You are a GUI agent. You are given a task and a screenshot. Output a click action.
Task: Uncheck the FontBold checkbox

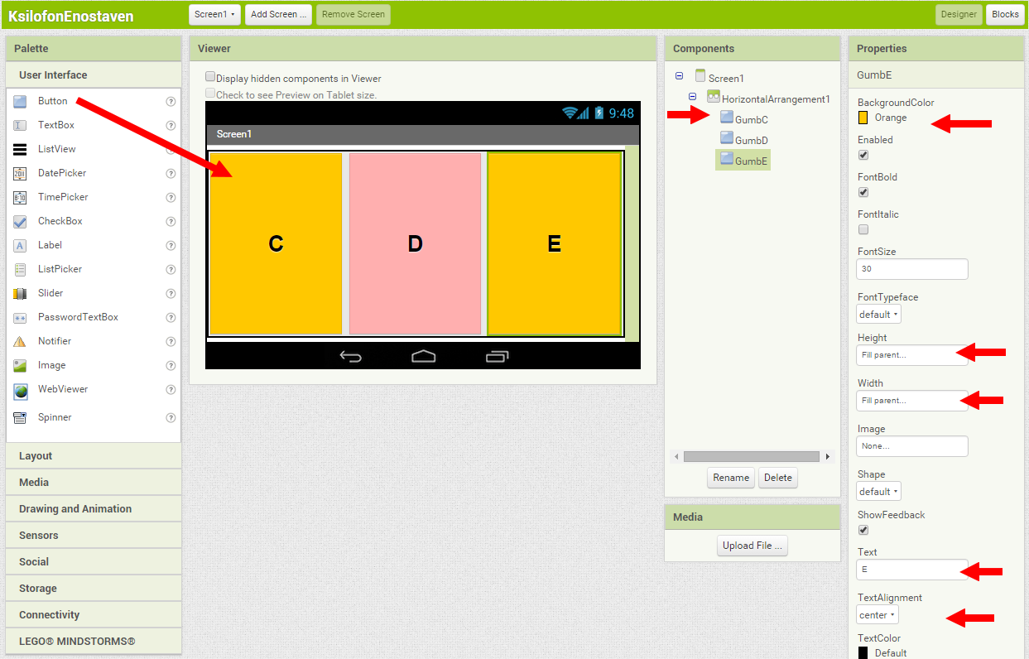pyautogui.click(x=863, y=192)
